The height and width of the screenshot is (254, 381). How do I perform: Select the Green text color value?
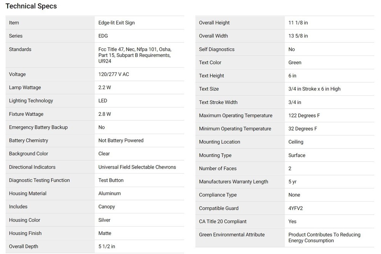(x=295, y=63)
